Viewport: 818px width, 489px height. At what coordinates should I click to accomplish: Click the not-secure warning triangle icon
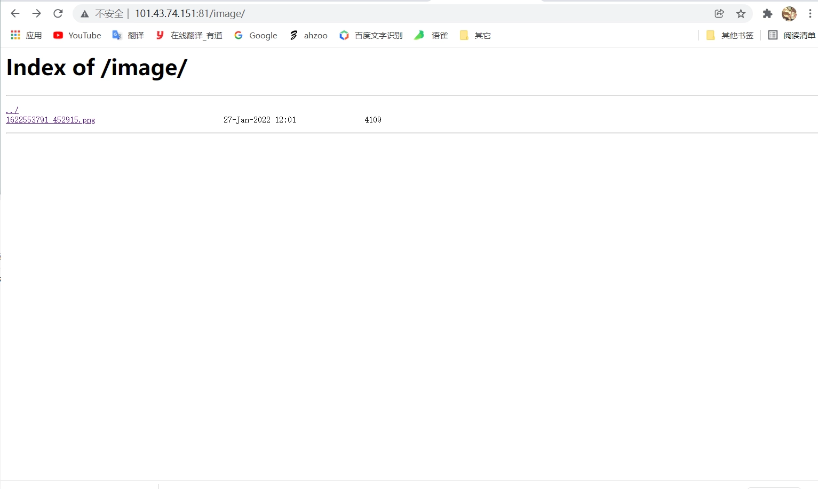pos(84,14)
